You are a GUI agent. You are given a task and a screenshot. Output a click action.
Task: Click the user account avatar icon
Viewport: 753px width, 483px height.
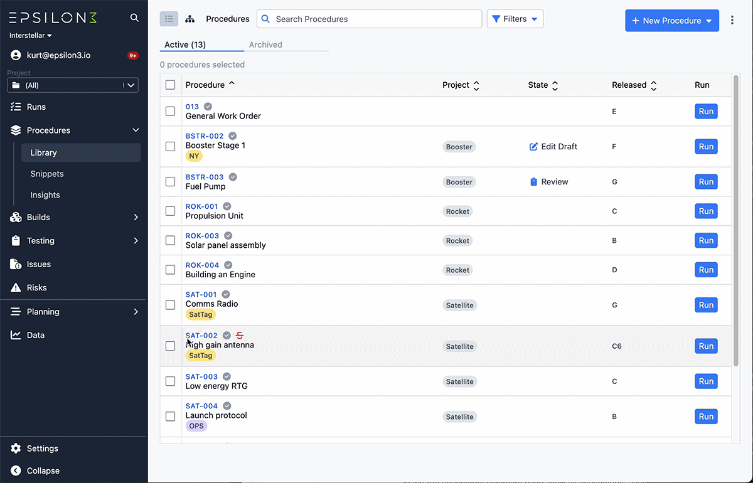(16, 55)
